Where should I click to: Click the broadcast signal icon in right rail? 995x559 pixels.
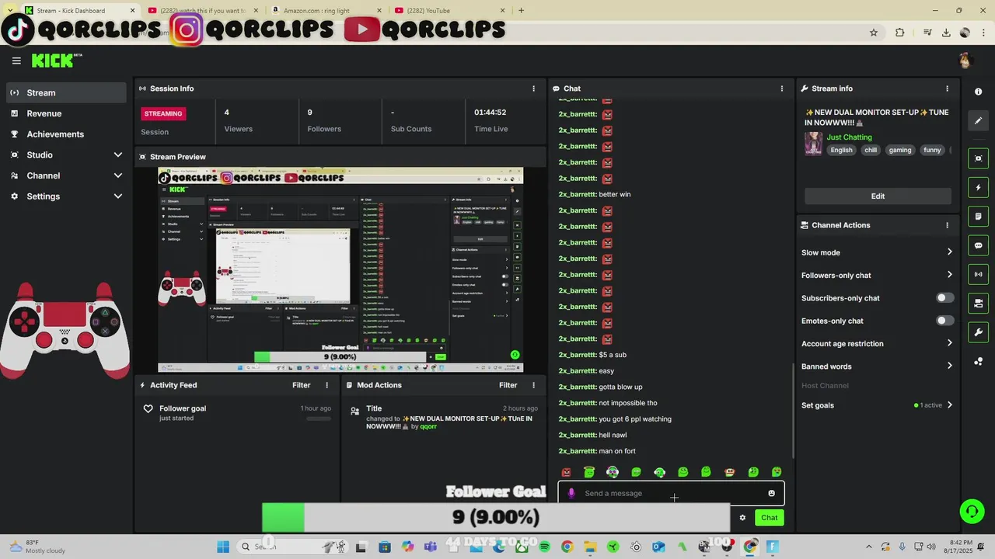tap(978, 274)
